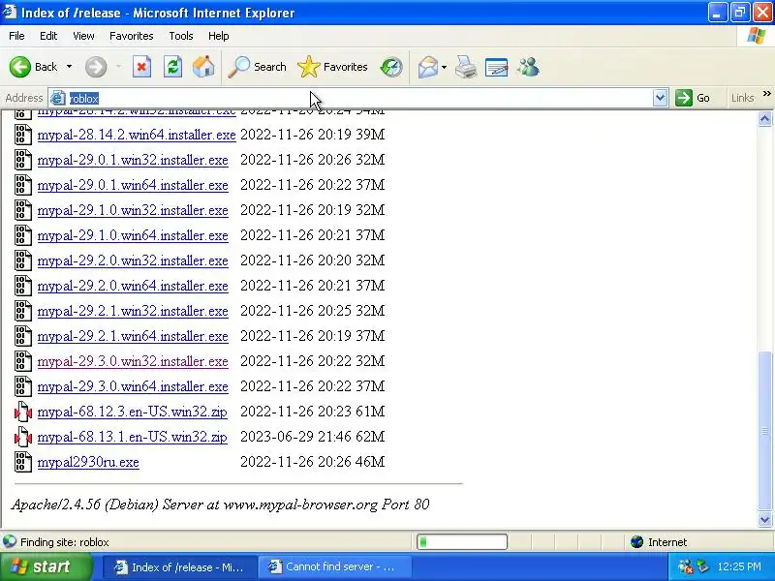Click the Safely Remove Hardware tray icon

703,566
